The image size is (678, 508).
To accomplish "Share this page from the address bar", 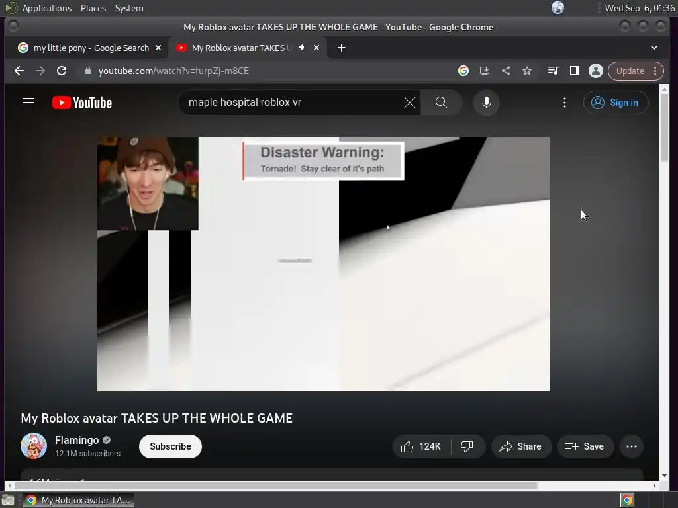I will (505, 71).
